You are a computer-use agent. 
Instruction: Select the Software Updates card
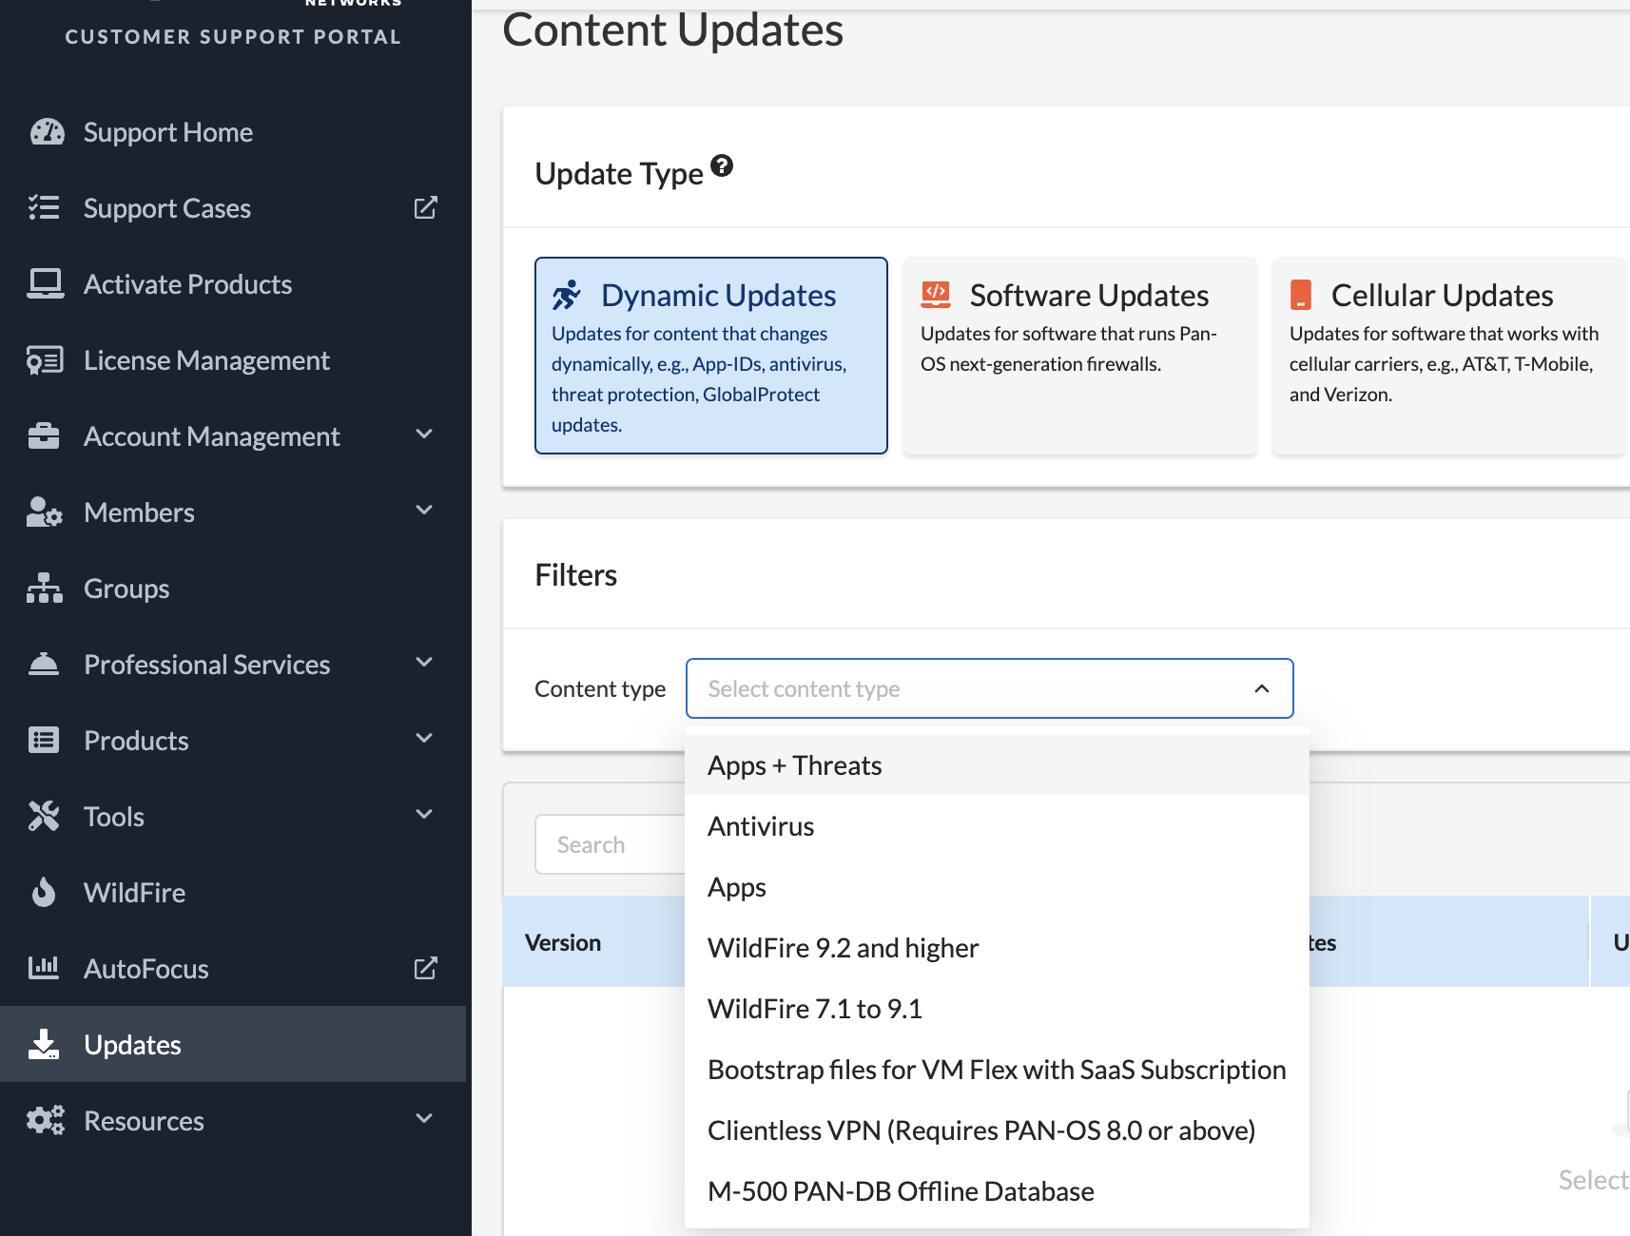[1079, 355]
